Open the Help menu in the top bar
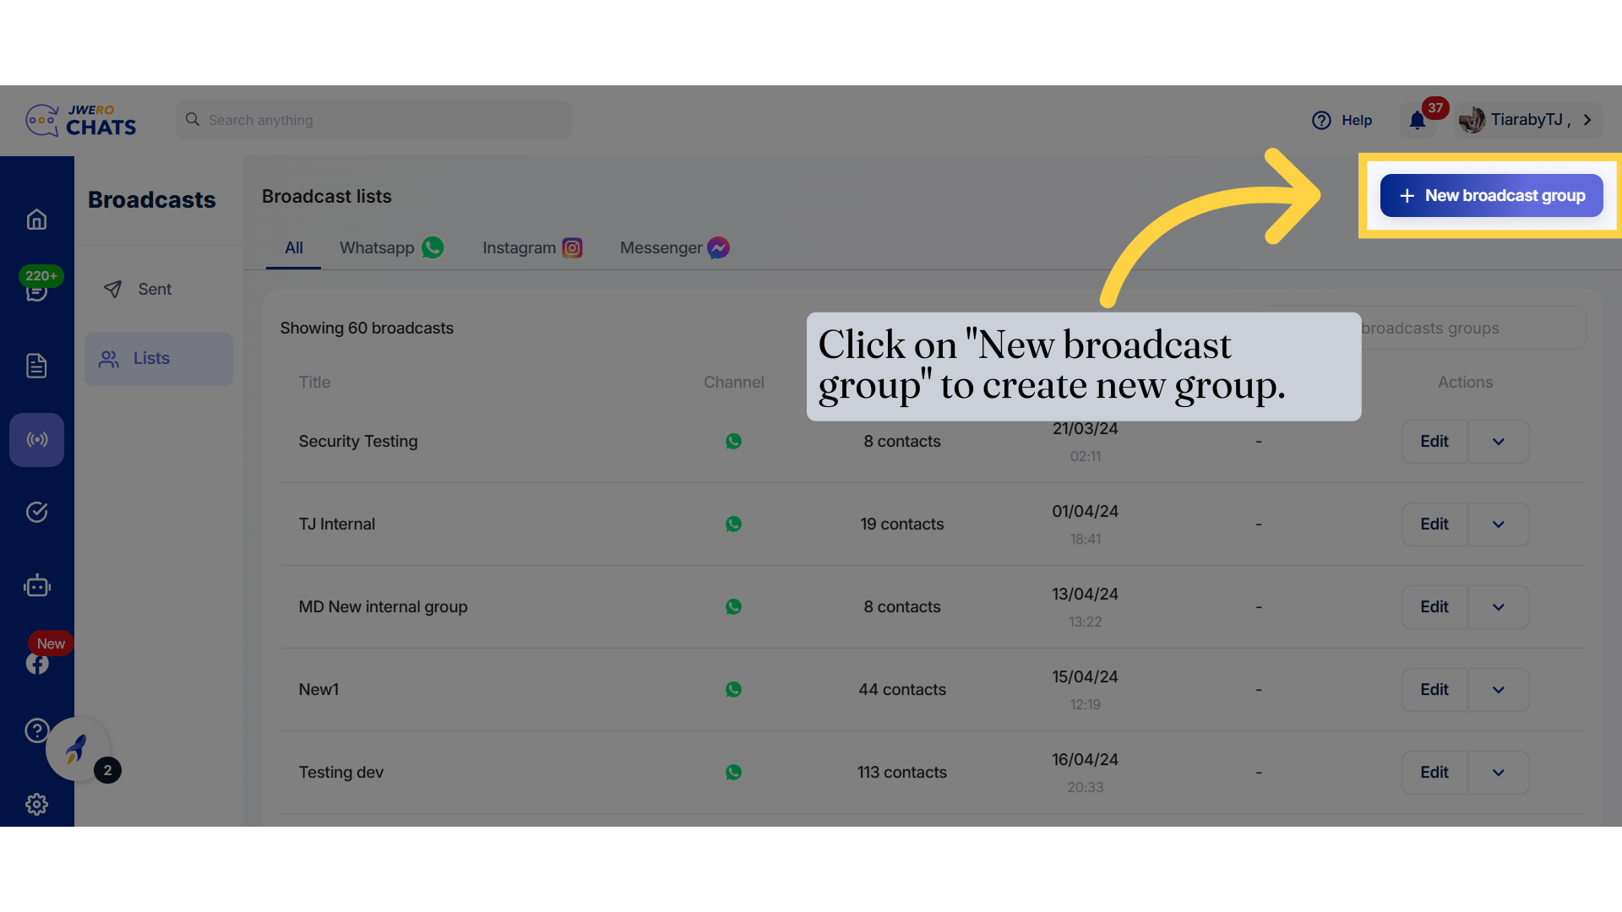The width and height of the screenshot is (1622, 912). click(1342, 120)
